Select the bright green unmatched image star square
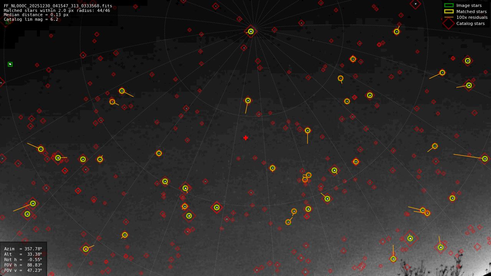 [10, 64]
